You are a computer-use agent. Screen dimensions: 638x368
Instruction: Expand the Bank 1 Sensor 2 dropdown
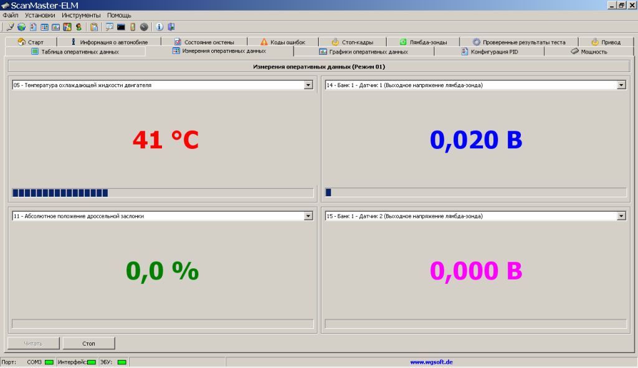pyautogui.click(x=621, y=216)
